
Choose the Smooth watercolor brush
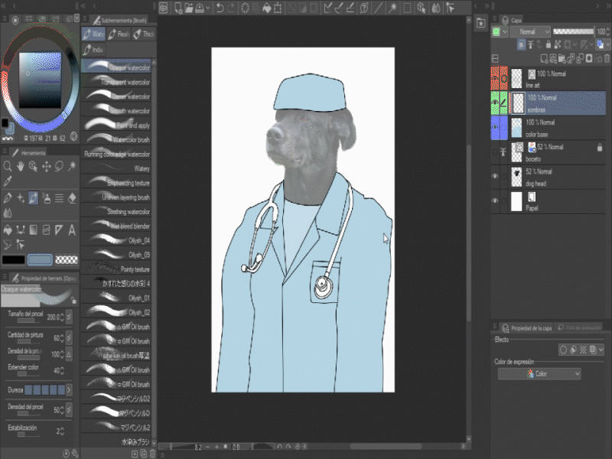pyautogui.click(x=116, y=111)
